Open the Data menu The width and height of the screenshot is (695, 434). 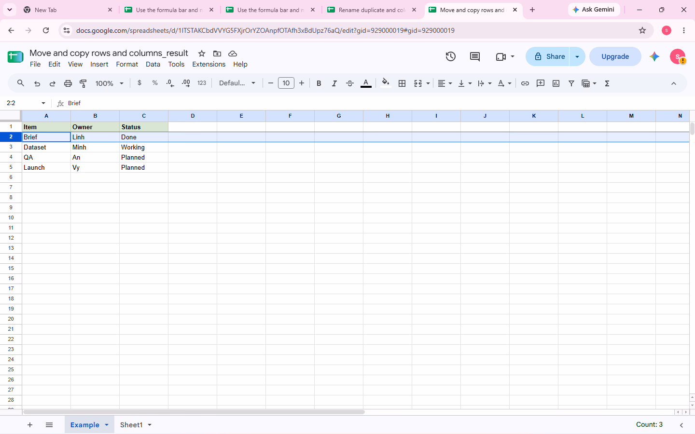pyautogui.click(x=153, y=64)
